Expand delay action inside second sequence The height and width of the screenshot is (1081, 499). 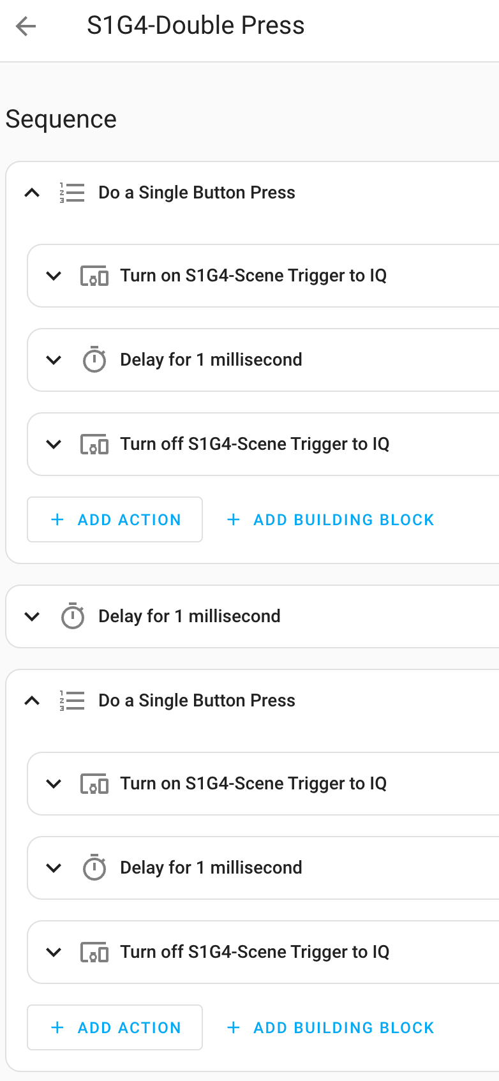click(x=54, y=869)
